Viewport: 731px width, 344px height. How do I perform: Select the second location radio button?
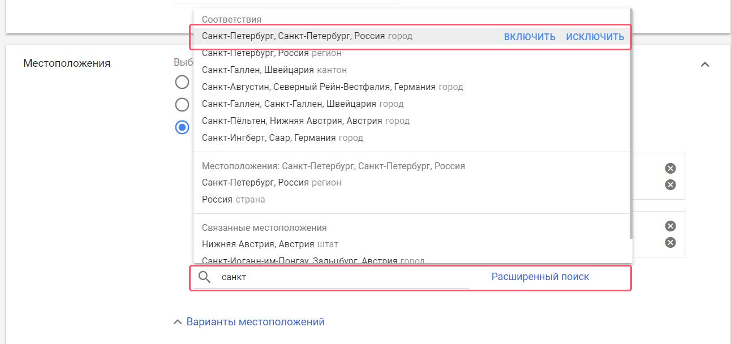point(182,105)
